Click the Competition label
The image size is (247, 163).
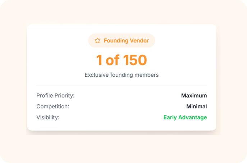(52, 107)
